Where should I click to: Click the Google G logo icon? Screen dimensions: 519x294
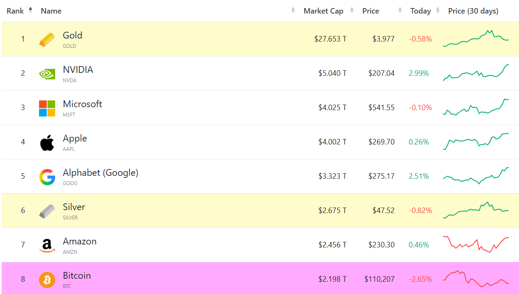(47, 177)
